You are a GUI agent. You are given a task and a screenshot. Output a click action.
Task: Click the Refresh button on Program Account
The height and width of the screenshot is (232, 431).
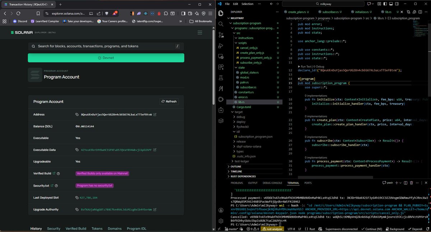point(169,101)
